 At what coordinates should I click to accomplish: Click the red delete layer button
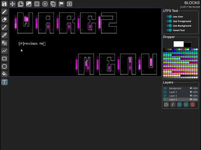[x=193, y=105]
